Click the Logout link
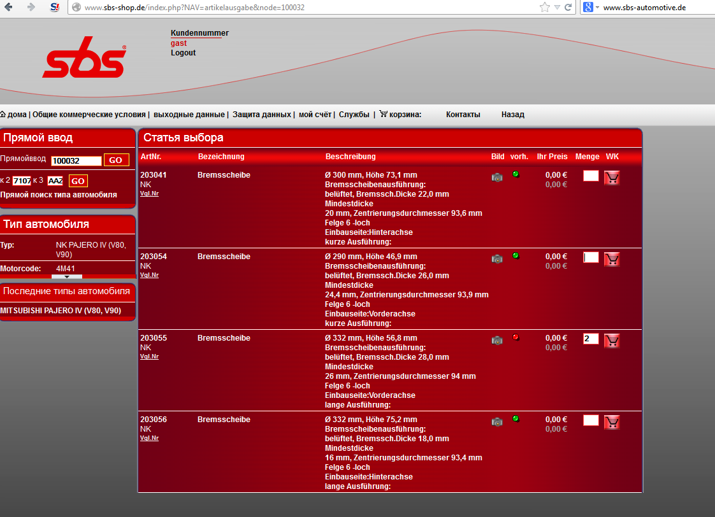Screen dimensions: 715x517 coord(183,53)
